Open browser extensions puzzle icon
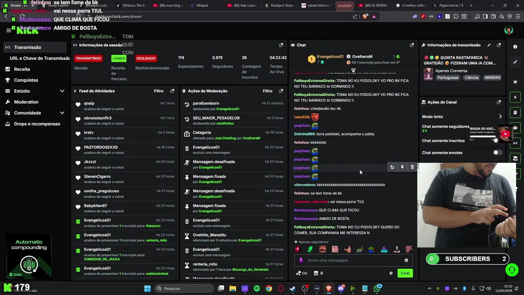 tap(456, 16)
